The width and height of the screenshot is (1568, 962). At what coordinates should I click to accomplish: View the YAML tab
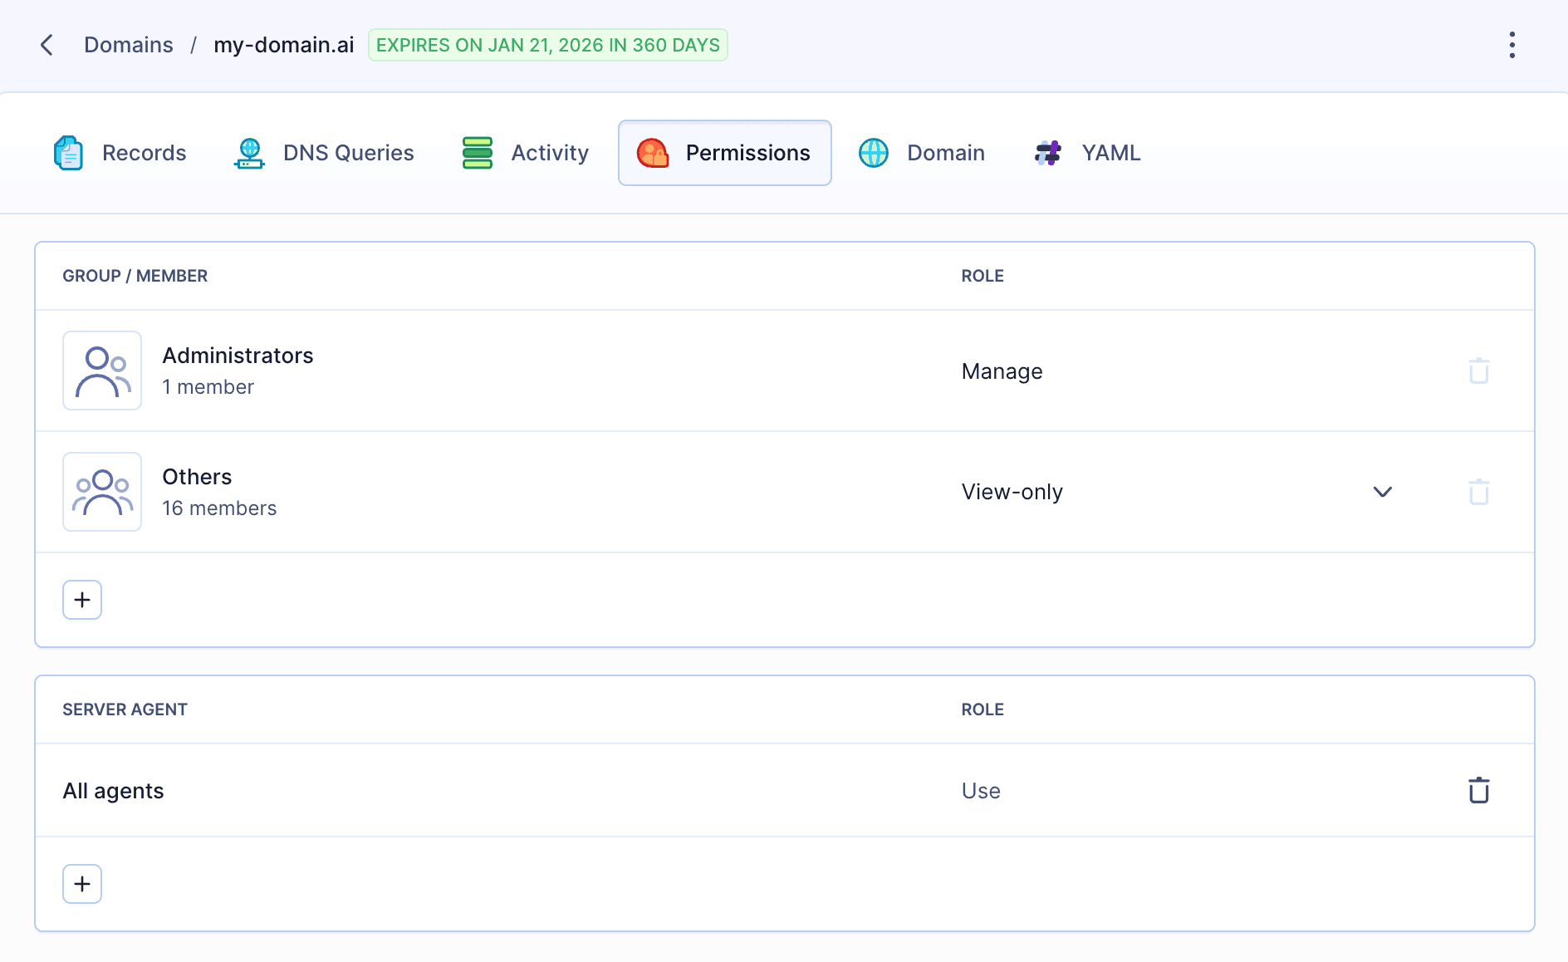1088,153
